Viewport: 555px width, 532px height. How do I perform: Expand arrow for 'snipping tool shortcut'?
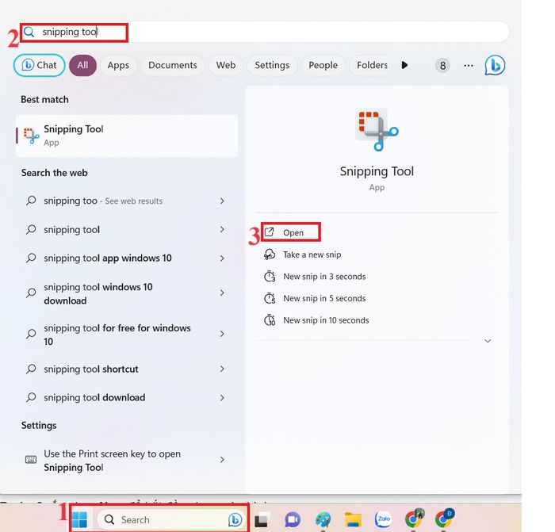[x=222, y=369]
